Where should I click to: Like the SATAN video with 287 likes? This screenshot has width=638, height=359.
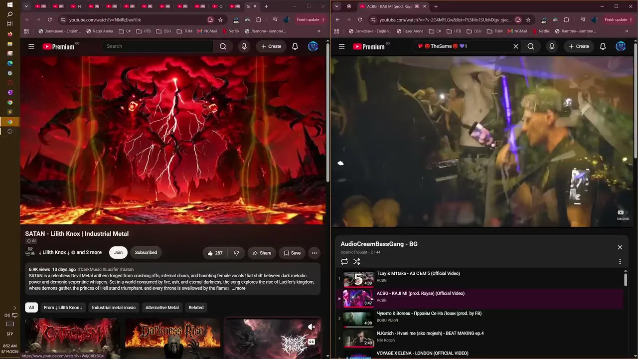(x=215, y=253)
